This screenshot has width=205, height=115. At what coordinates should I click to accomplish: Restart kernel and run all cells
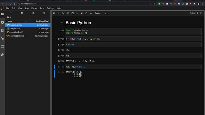pyautogui.click(x=91, y=13)
